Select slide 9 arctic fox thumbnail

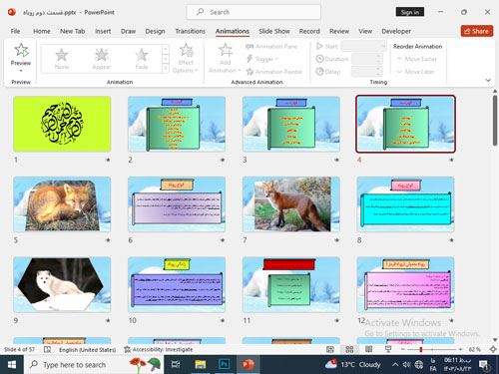[x=62, y=284]
